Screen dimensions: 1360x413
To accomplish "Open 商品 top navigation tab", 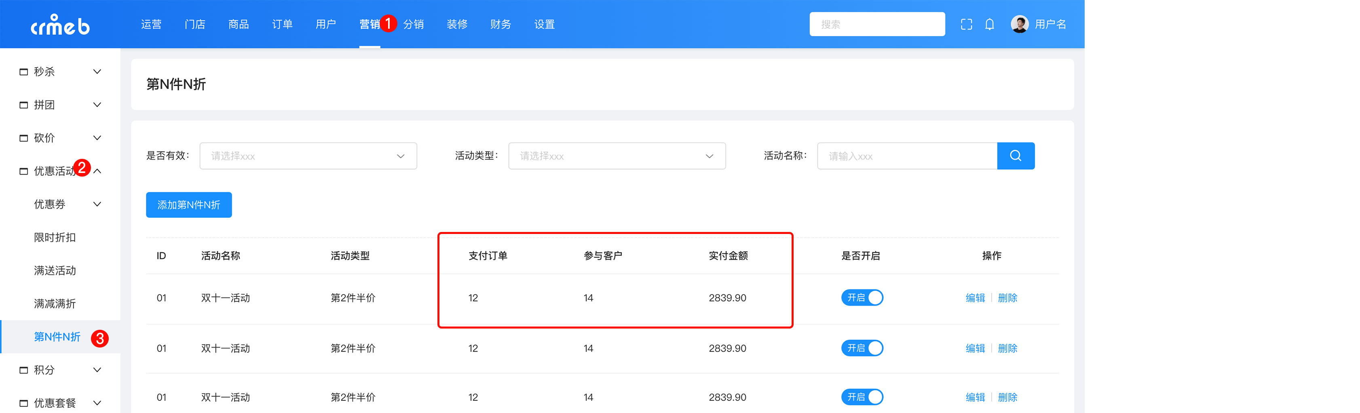I will pyautogui.click(x=239, y=24).
